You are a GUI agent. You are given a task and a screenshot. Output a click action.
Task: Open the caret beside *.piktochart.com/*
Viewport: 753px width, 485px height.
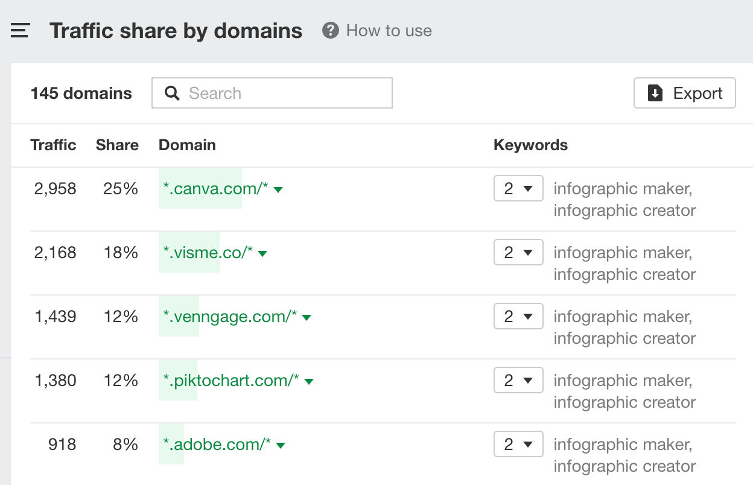pos(309,381)
